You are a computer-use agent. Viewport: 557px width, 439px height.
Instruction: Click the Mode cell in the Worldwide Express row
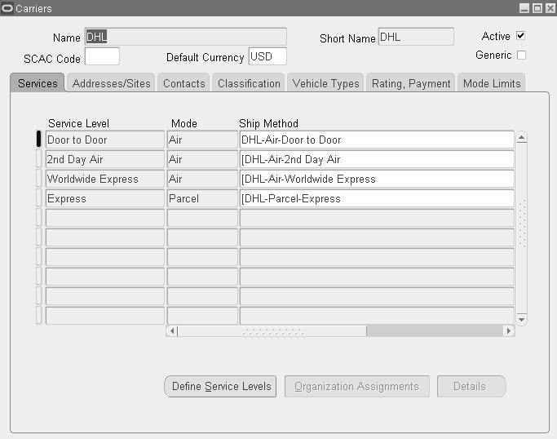pos(202,179)
